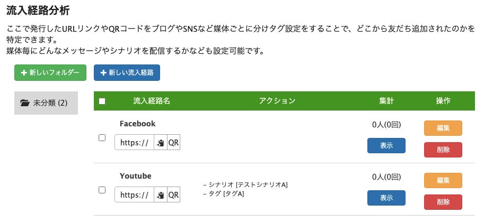484x223 pixels.
Task: Delete the Facebook route via 削除
Action: tap(443, 150)
